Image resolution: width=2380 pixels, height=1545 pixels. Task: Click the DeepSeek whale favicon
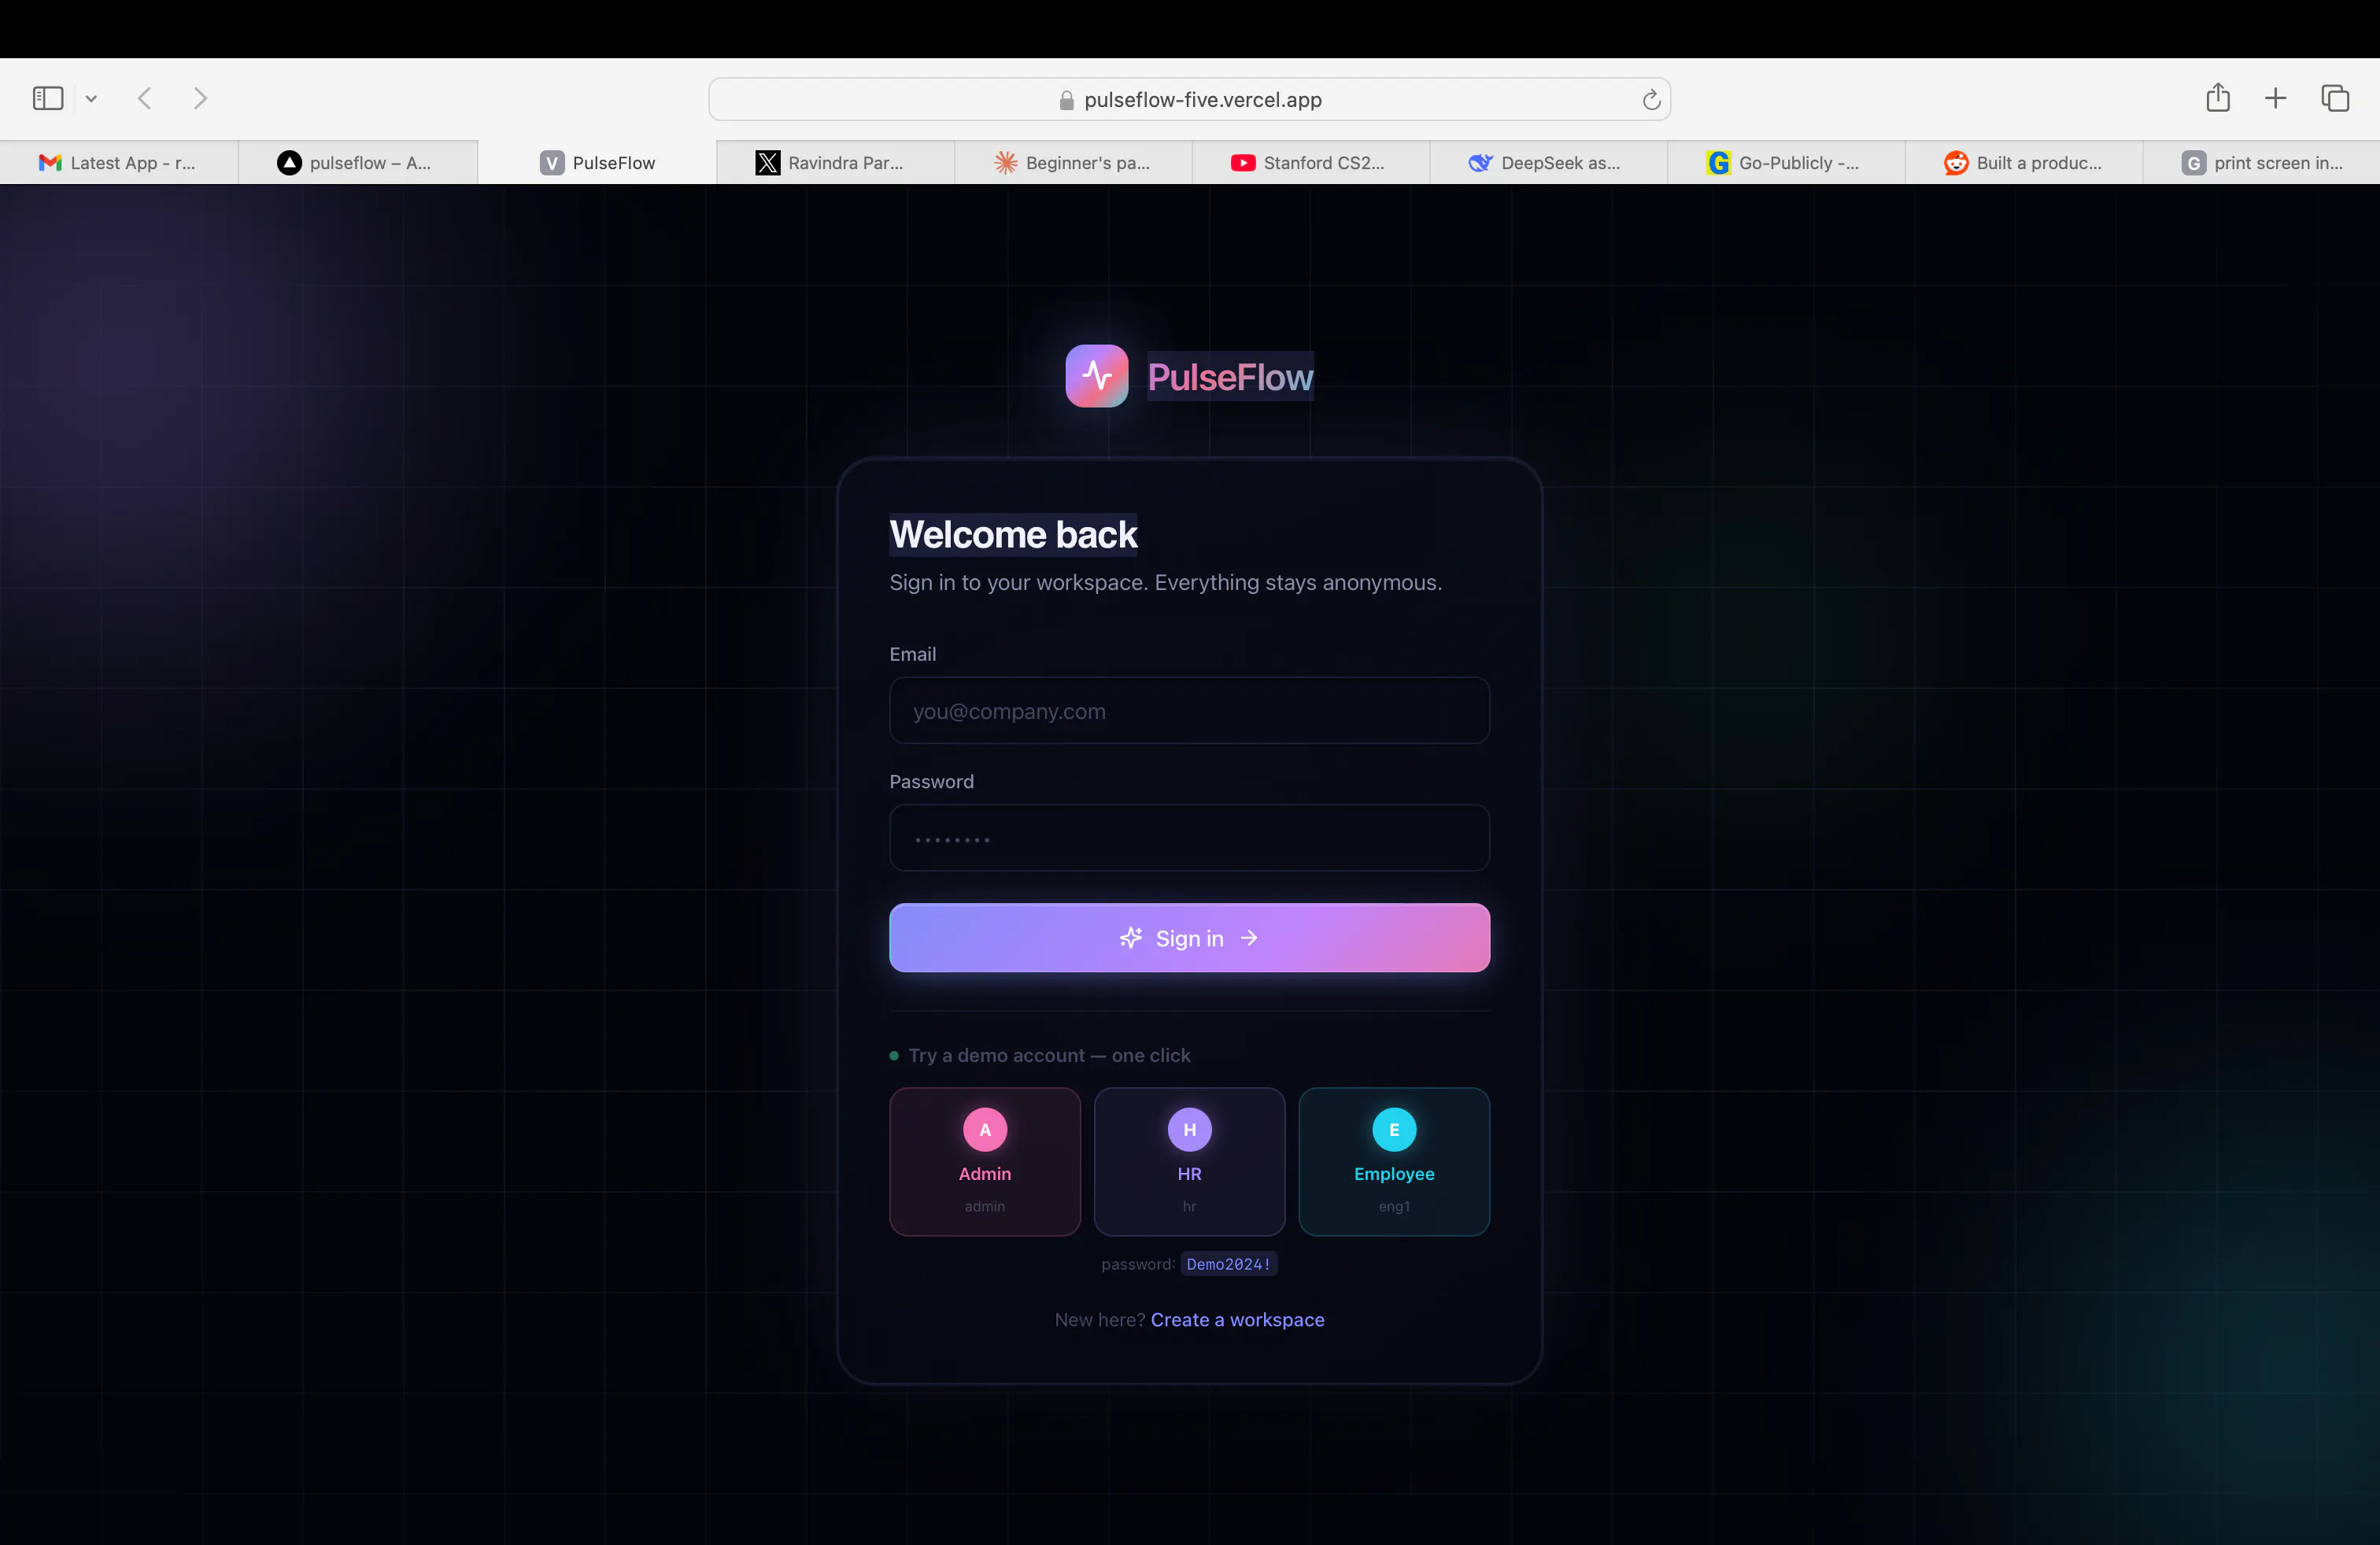point(1480,162)
